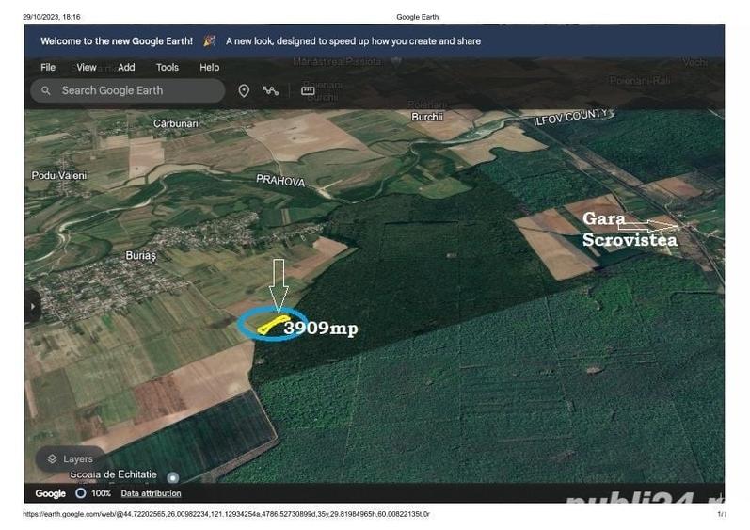Click the magnifier search icon
The width and height of the screenshot is (750, 530).
pos(46,90)
